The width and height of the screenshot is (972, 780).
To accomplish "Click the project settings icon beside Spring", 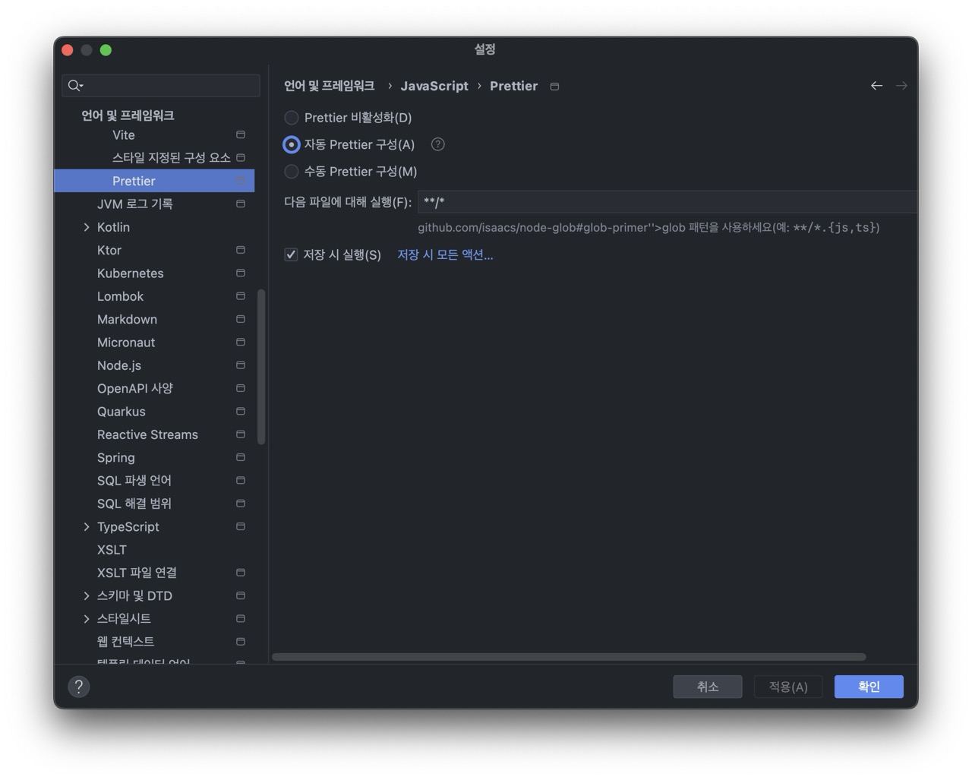I will tap(241, 457).
